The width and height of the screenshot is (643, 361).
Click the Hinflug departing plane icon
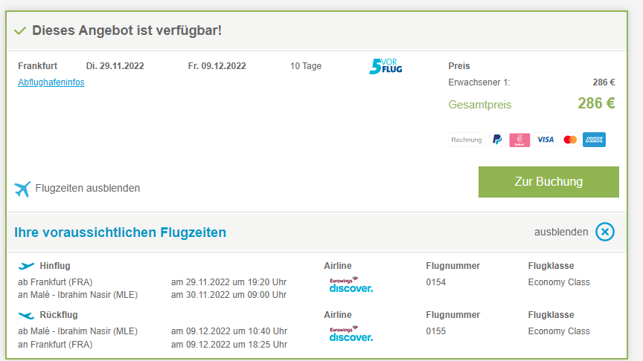point(26,266)
